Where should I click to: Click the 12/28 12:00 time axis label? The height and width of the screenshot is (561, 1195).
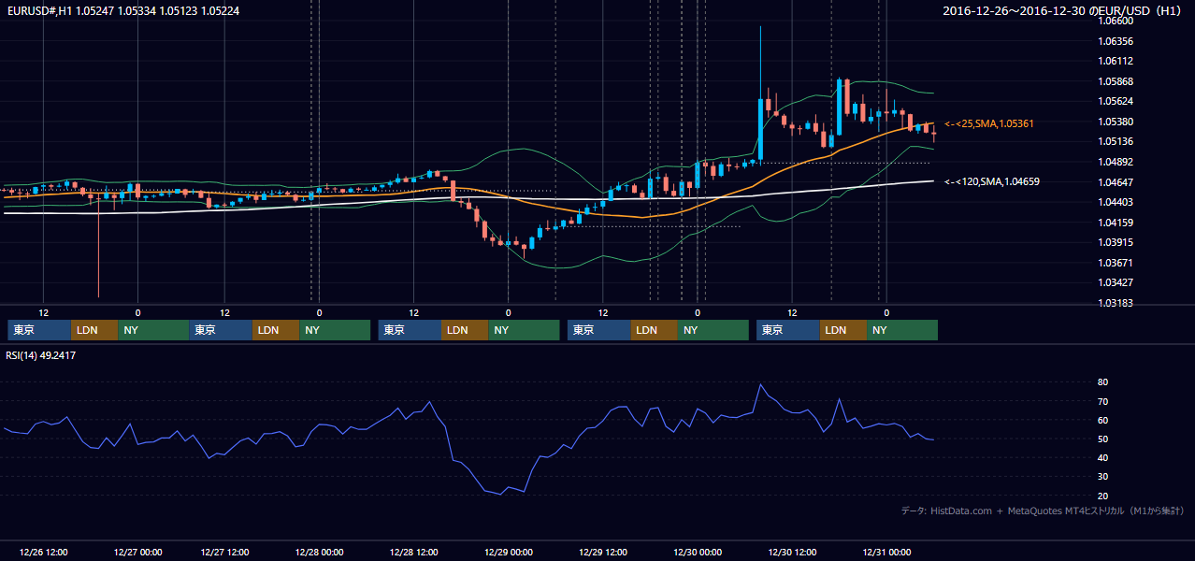click(x=414, y=552)
